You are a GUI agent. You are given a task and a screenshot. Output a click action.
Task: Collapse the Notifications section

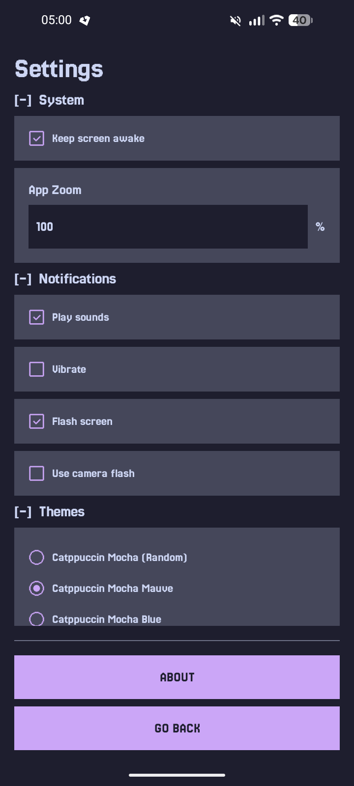23,279
